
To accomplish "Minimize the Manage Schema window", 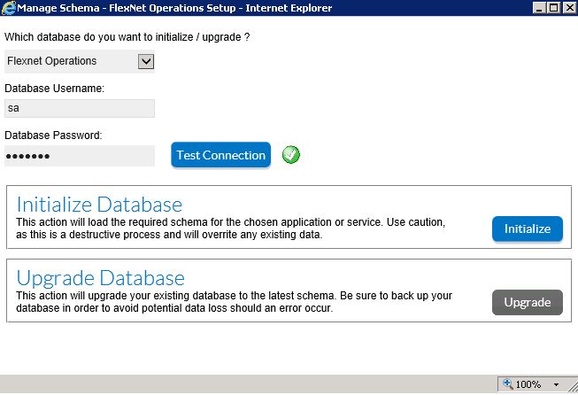I will pos(539,8).
